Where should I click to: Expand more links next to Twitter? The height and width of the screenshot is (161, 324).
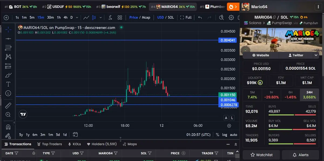(x=316, y=55)
